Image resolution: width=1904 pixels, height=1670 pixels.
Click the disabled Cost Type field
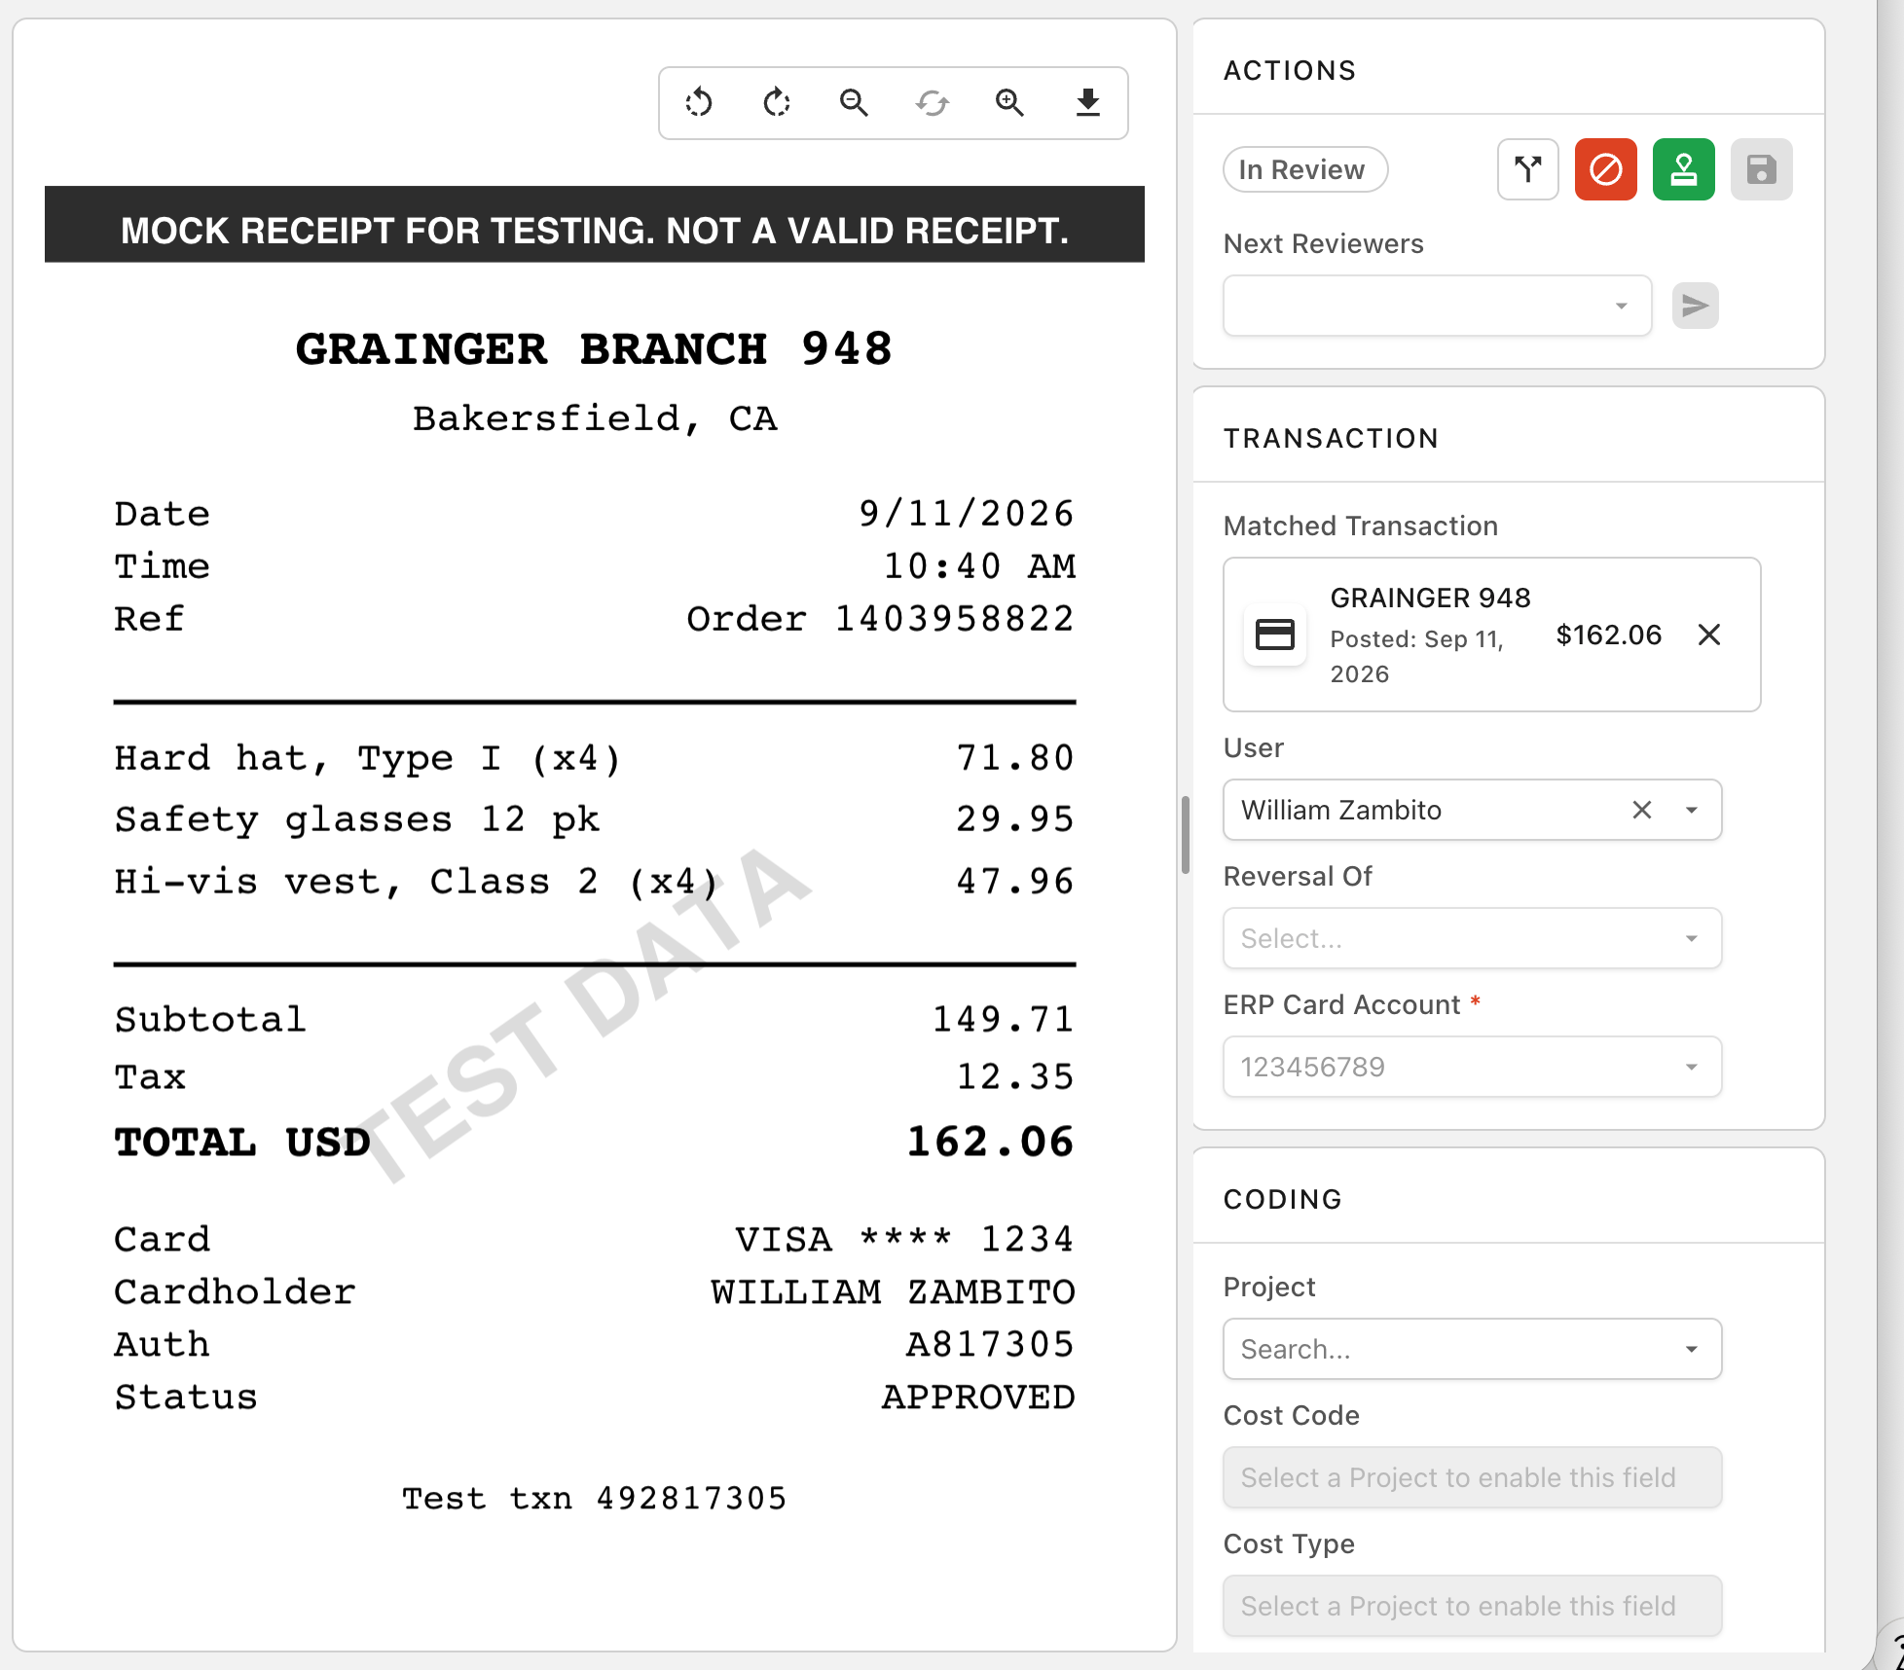pyautogui.click(x=1473, y=1606)
